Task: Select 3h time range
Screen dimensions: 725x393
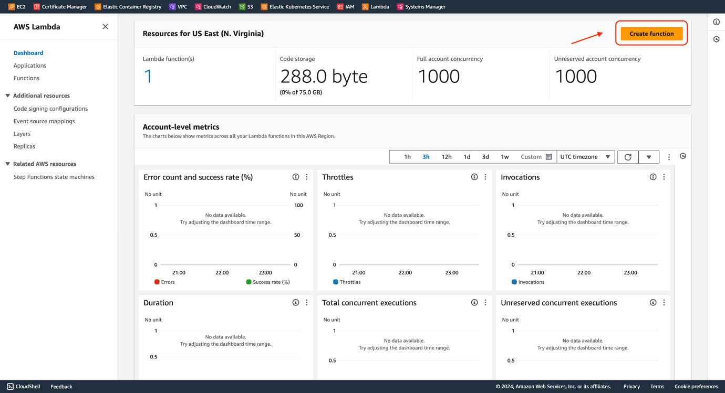Action: (426, 157)
